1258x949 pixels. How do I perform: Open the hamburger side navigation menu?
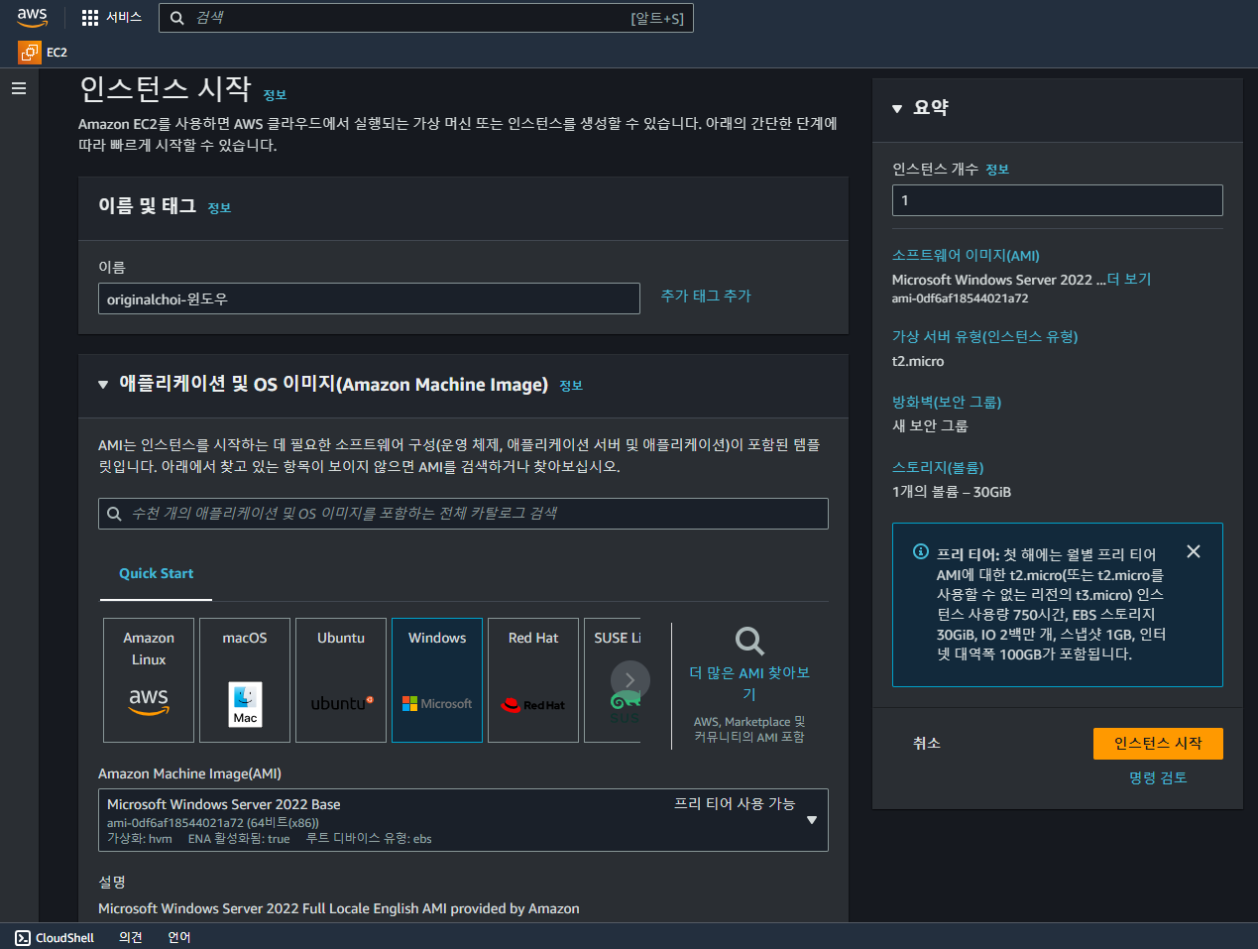point(19,88)
